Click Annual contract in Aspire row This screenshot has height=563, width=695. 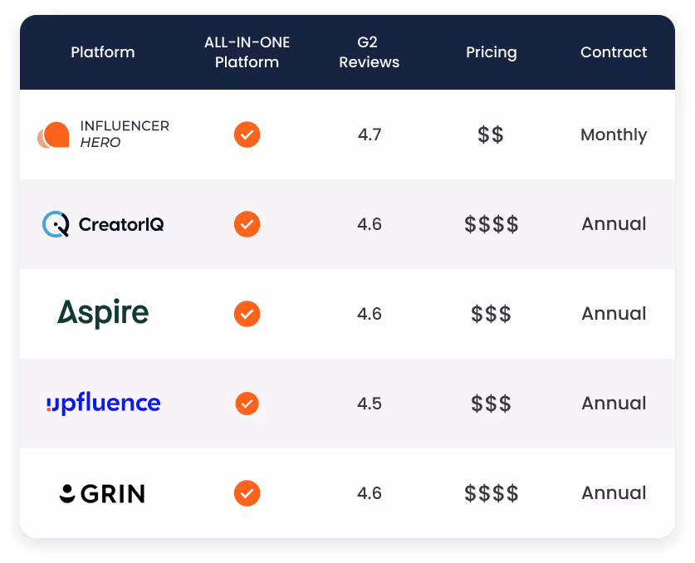[x=614, y=313]
